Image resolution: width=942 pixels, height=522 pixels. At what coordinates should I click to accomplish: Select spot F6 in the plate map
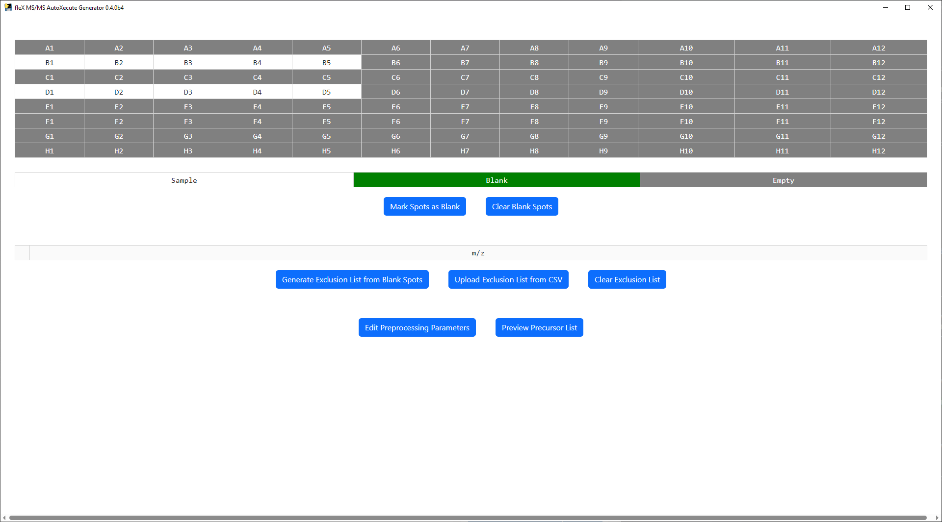pyautogui.click(x=395, y=121)
